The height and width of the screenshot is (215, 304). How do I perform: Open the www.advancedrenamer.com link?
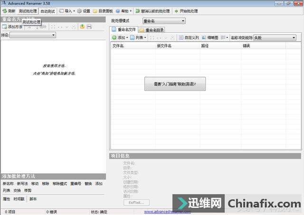[x=164, y=212]
